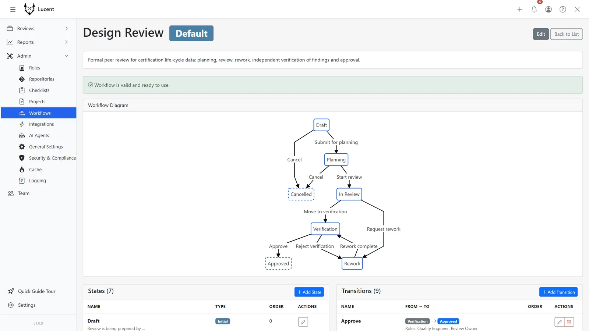Click the 'Request rework' diagram label

point(384,229)
